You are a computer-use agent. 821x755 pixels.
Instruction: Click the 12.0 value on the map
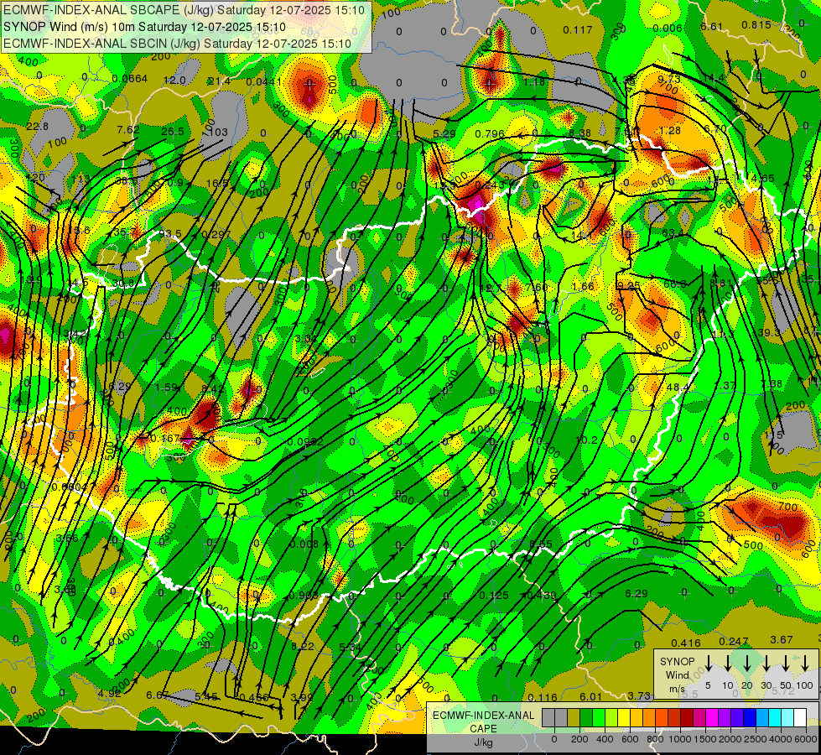pos(175,81)
